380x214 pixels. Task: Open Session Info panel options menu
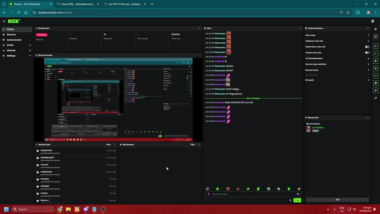pyautogui.click(x=199, y=28)
